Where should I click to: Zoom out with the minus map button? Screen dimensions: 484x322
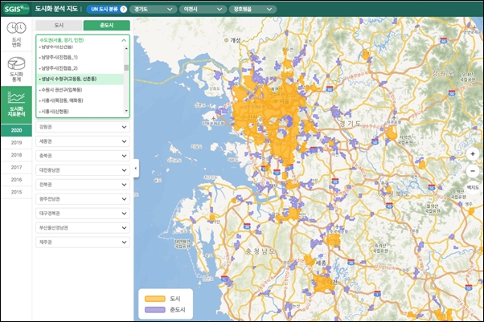(473, 171)
